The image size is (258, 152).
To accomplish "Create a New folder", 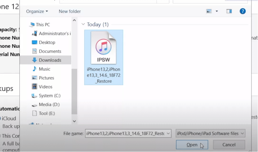I will tap(69, 11).
